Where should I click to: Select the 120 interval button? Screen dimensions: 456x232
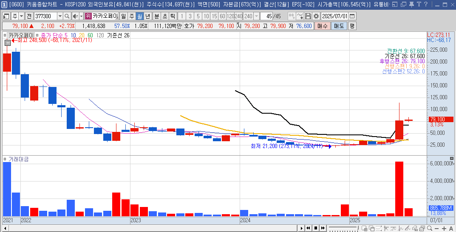(x=231, y=16)
